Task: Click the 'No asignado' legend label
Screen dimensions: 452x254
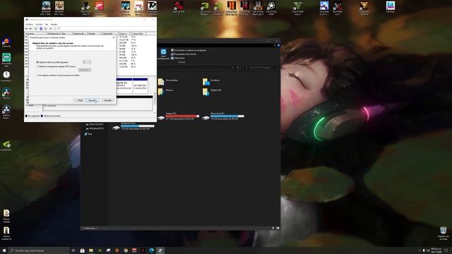Action: point(34,116)
